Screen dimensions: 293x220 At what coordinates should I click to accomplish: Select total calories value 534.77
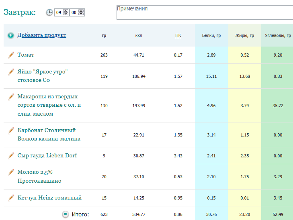pyautogui.click(x=139, y=214)
